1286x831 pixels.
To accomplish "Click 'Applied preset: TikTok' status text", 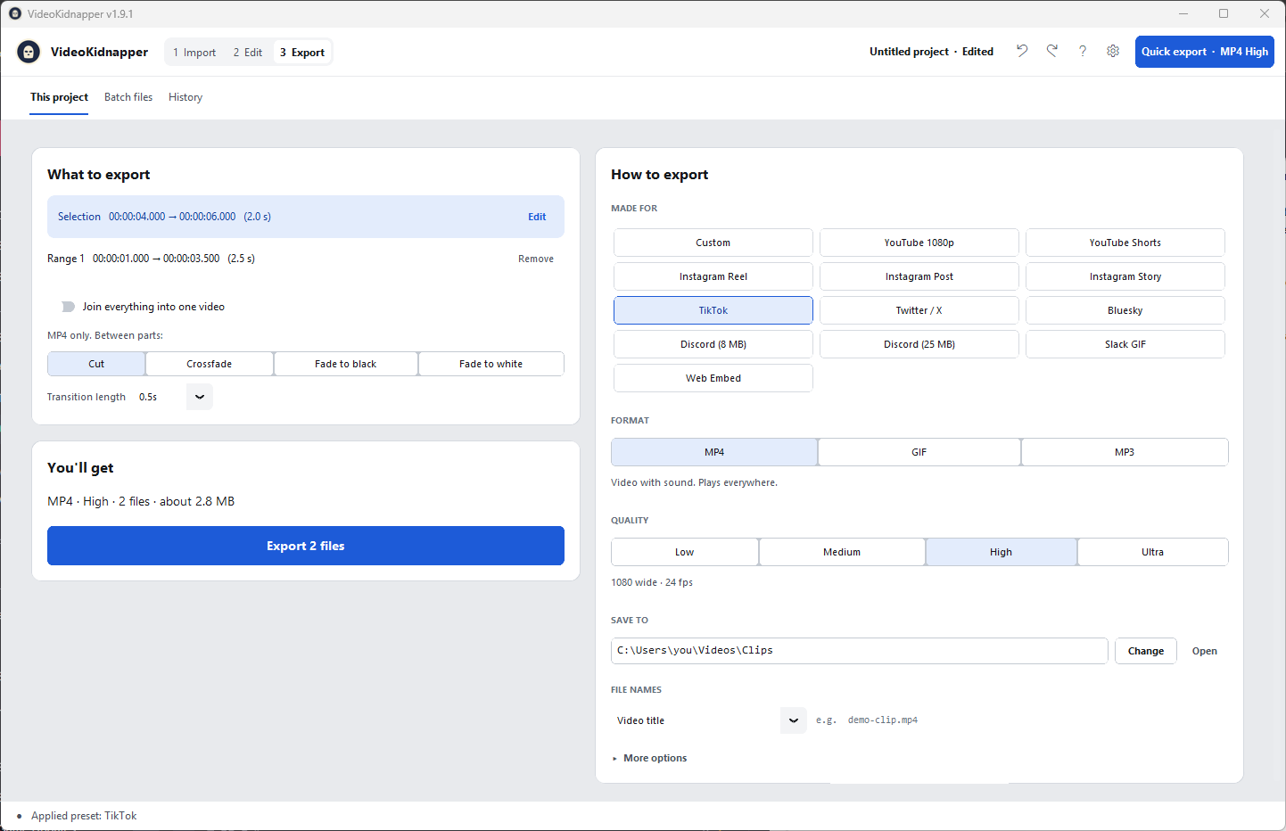I will click(x=84, y=816).
